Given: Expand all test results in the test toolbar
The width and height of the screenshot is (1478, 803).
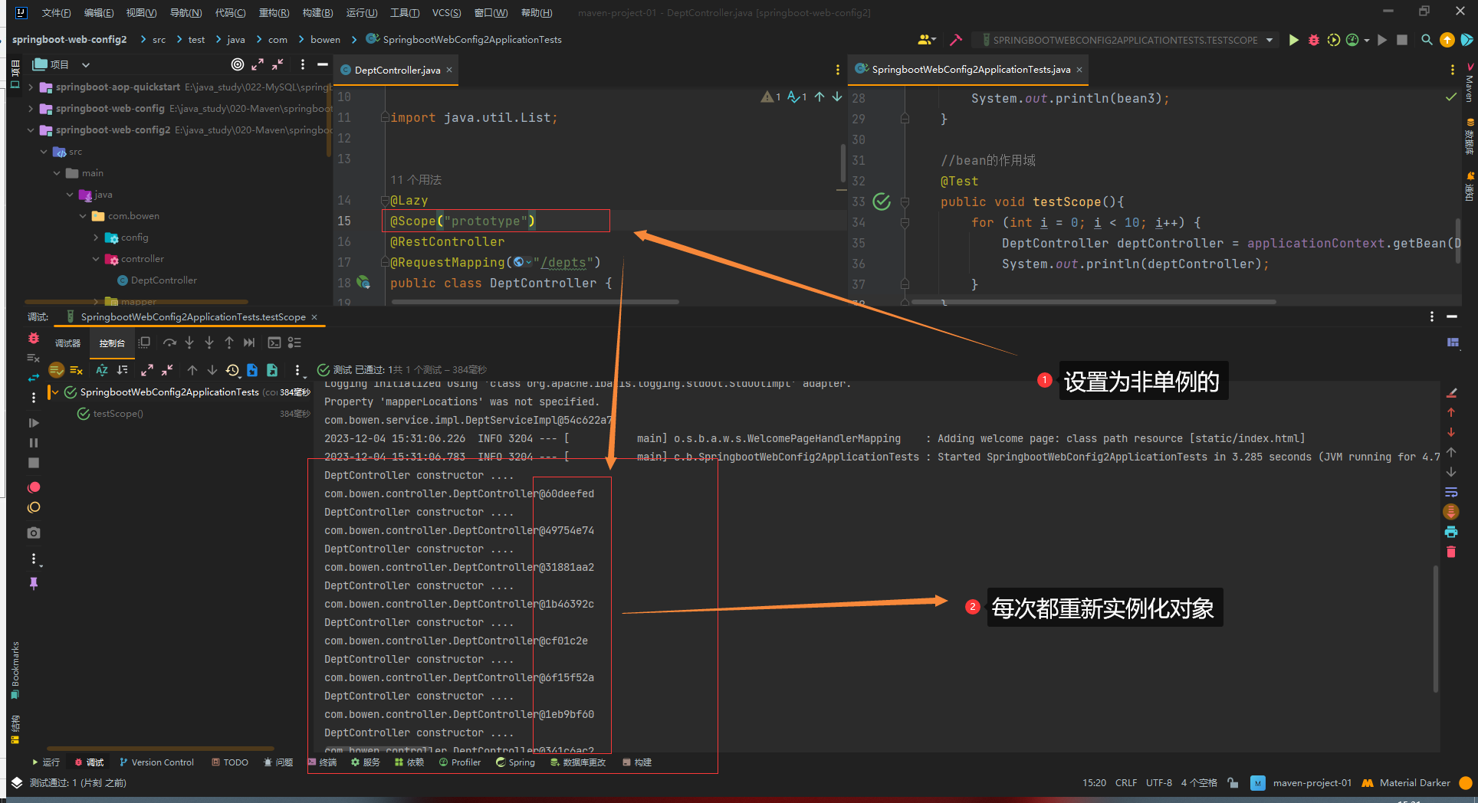Looking at the screenshot, I should 147,370.
